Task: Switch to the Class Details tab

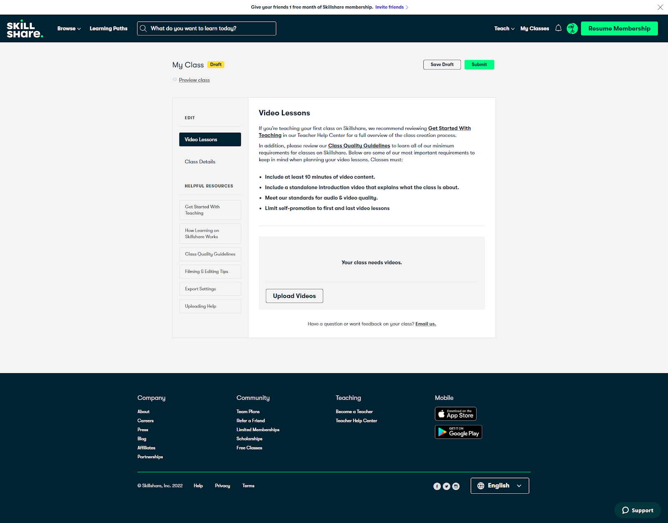Action: [x=200, y=162]
